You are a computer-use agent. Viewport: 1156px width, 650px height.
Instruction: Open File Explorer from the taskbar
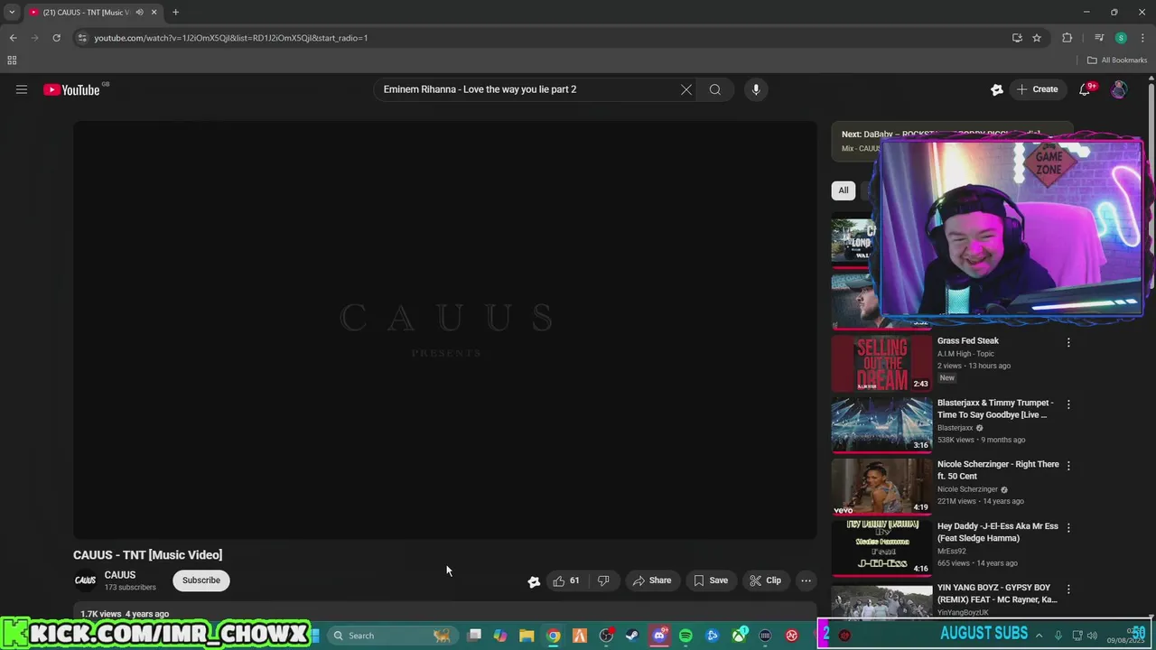(x=527, y=636)
